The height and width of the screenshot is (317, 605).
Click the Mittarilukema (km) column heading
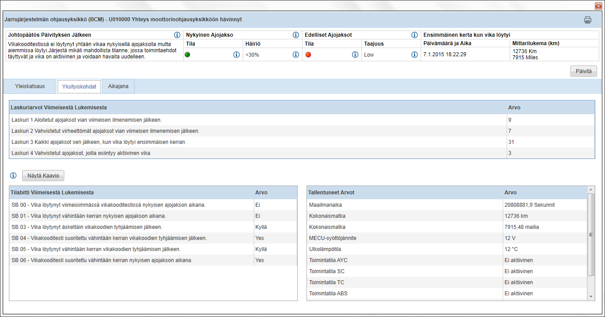point(535,44)
